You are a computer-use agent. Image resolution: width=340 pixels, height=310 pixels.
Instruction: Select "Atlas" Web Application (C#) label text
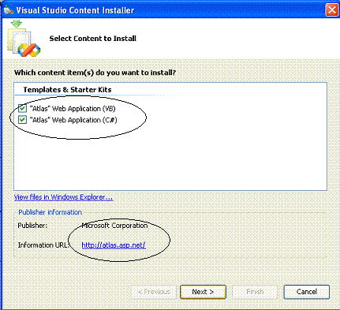pos(73,120)
